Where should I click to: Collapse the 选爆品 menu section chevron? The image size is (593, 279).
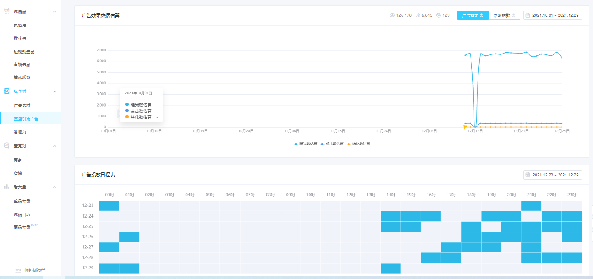point(54,11)
